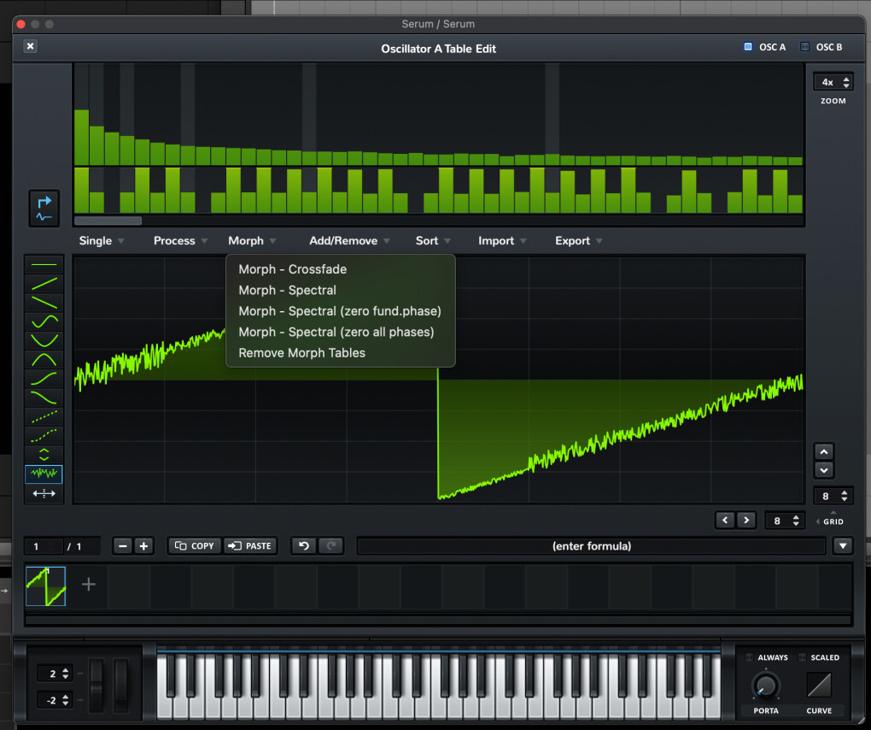Choose Morph - Crossfade from menu
The height and width of the screenshot is (730, 871).
(292, 269)
